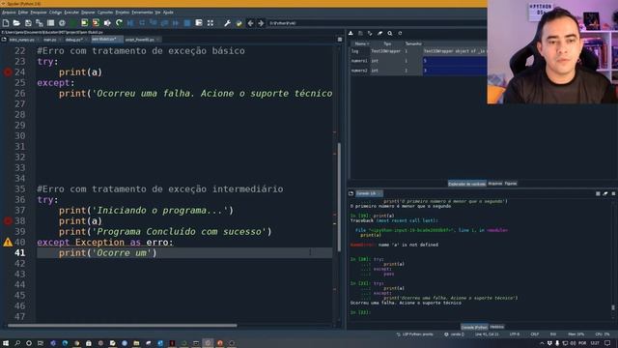
Task: Click conda environment in status bar
Action: click(x=454, y=334)
